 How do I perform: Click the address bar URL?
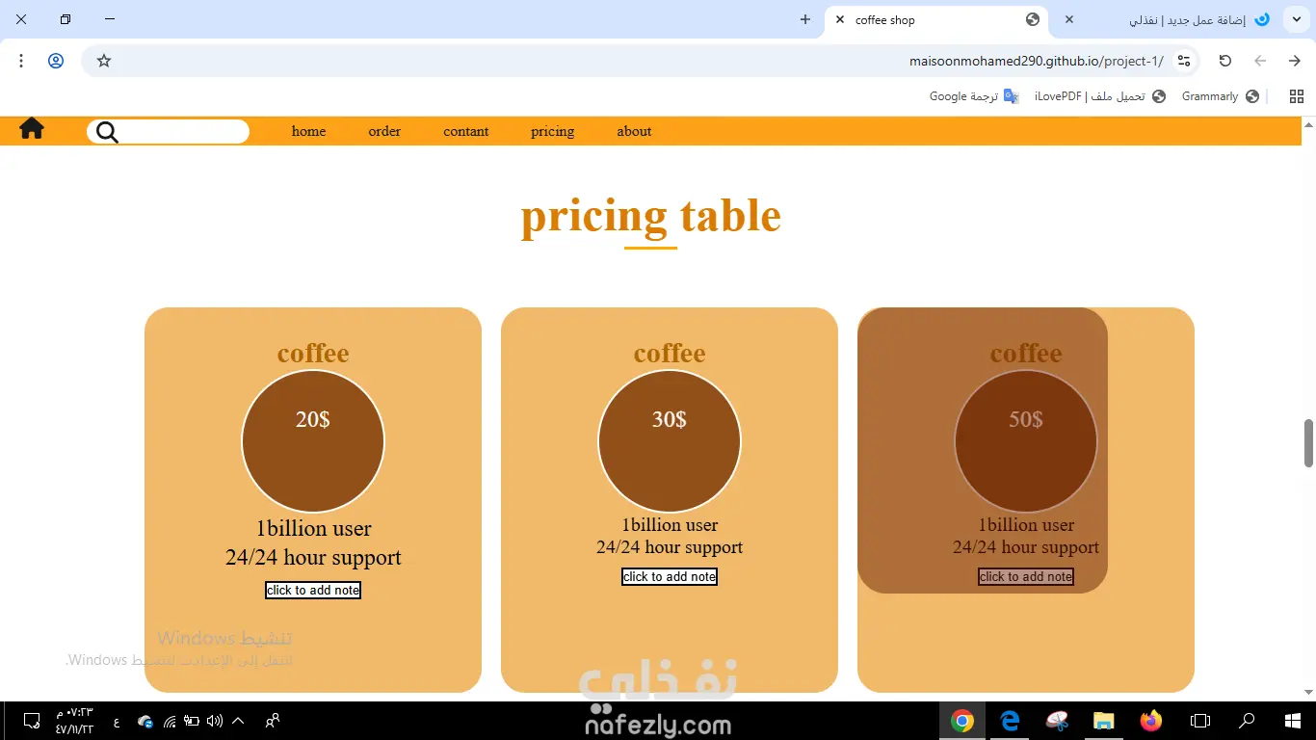click(x=1036, y=61)
